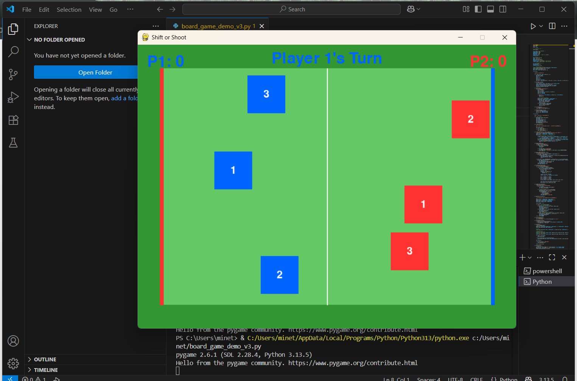This screenshot has width=577, height=381.
Task: Click the pygame icon in game title bar
Action: [x=145, y=37]
